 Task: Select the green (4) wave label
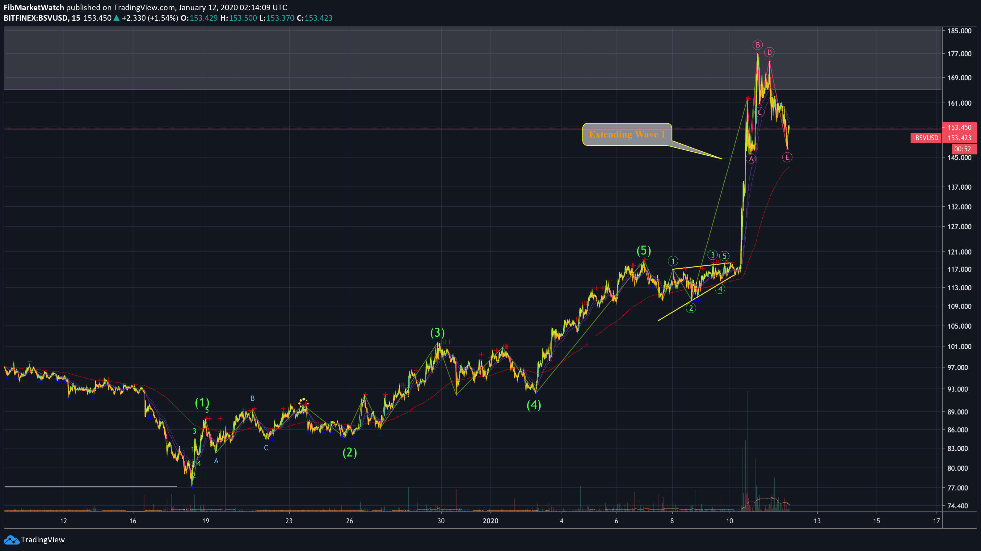tap(533, 405)
